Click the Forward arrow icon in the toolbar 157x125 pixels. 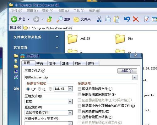(36, 19)
